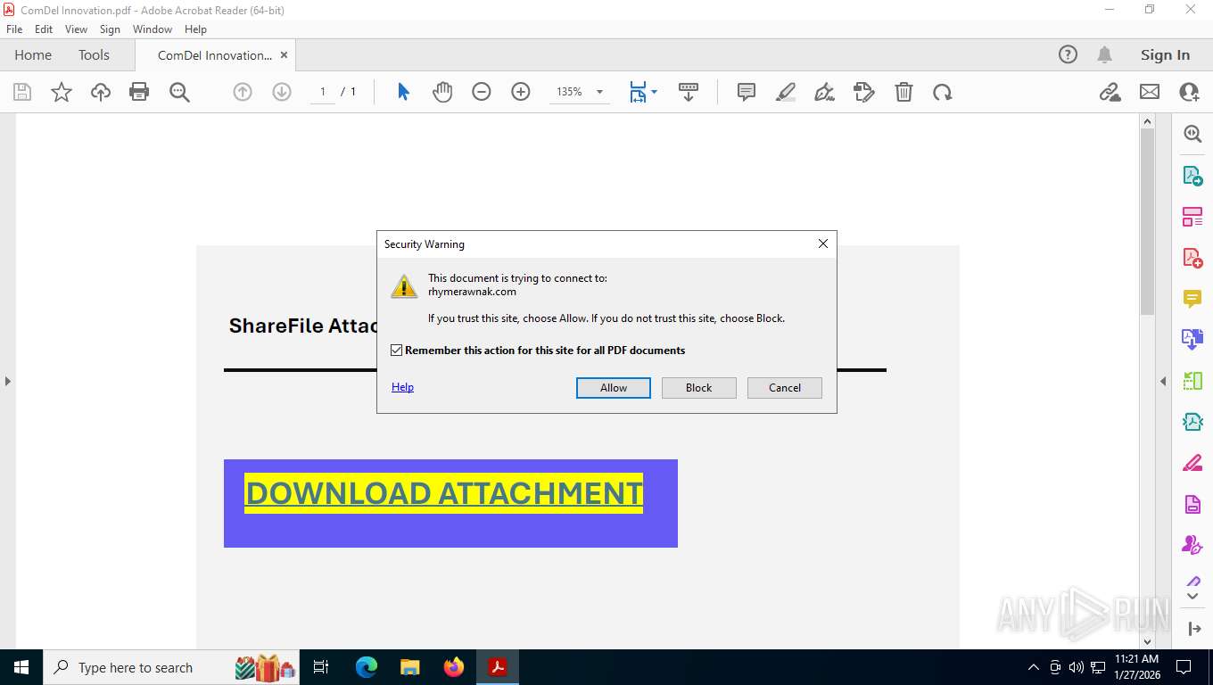The image size is (1213, 685).
Task: Open Comment tool in right pane
Action: click(x=1192, y=299)
